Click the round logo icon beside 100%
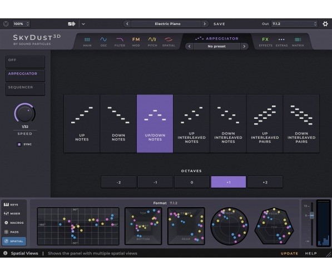This screenshot has height=276, width=332. [x=6, y=24]
